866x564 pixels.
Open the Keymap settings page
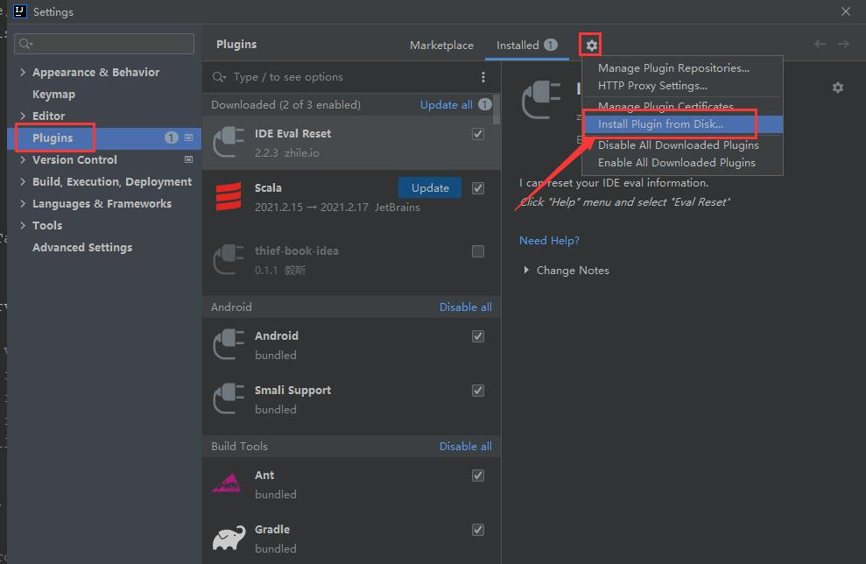pos(53,94)
